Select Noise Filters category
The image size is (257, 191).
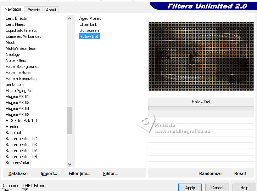click(16, 60)
